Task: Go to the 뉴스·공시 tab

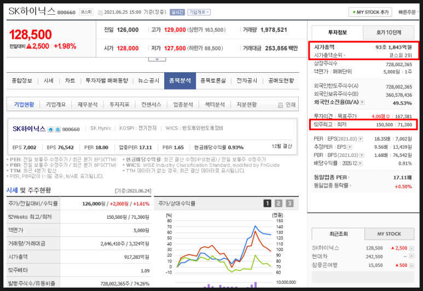Action: (x=149, y=80)
